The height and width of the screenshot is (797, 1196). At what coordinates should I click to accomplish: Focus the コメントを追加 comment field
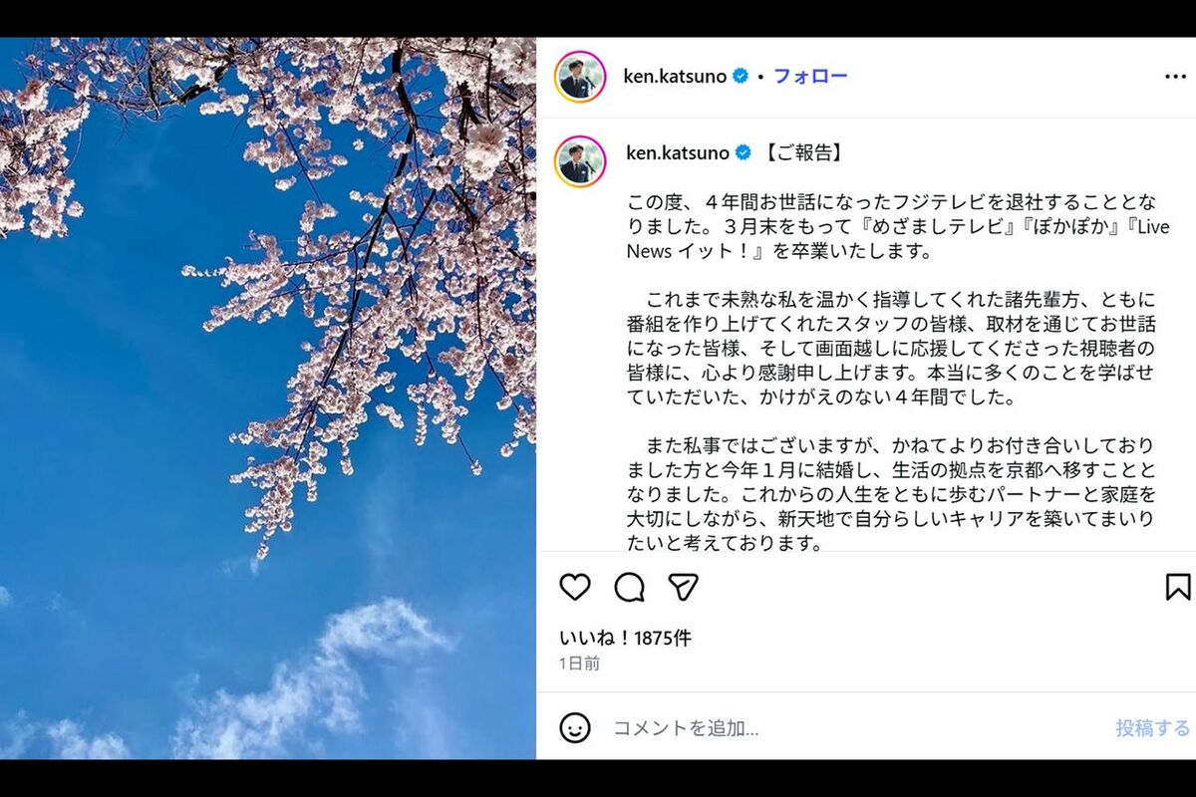point(857,728)
